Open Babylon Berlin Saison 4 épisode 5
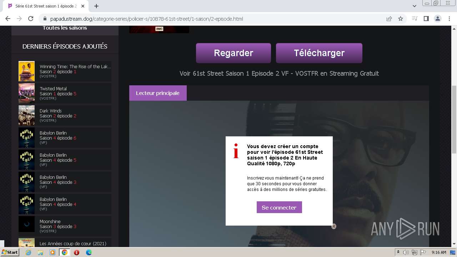This screenshot has width=457, height=257. point(58,160)
